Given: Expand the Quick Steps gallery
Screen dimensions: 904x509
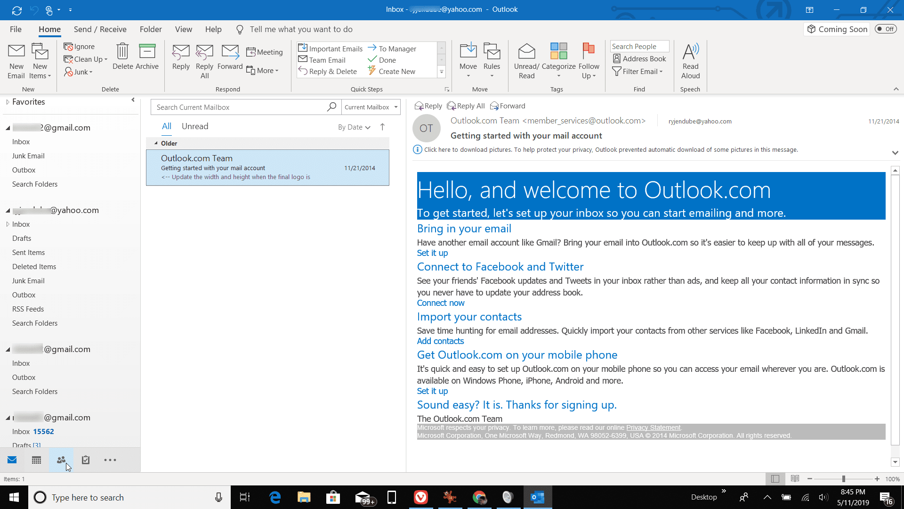Looking at the screenshot, I should tap(442, 72).
